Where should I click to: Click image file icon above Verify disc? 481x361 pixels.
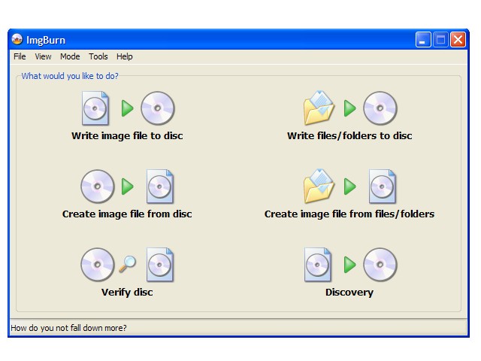tap(160, 265)
